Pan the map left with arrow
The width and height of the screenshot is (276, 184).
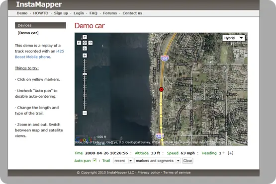point(79,43)
